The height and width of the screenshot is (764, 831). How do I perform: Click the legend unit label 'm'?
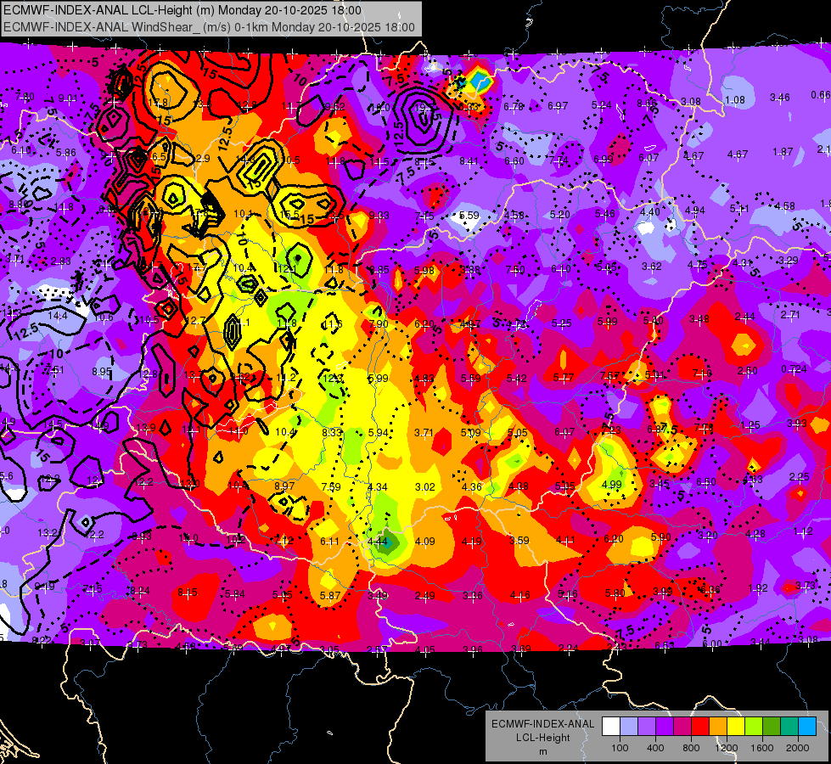pos(542,751)
